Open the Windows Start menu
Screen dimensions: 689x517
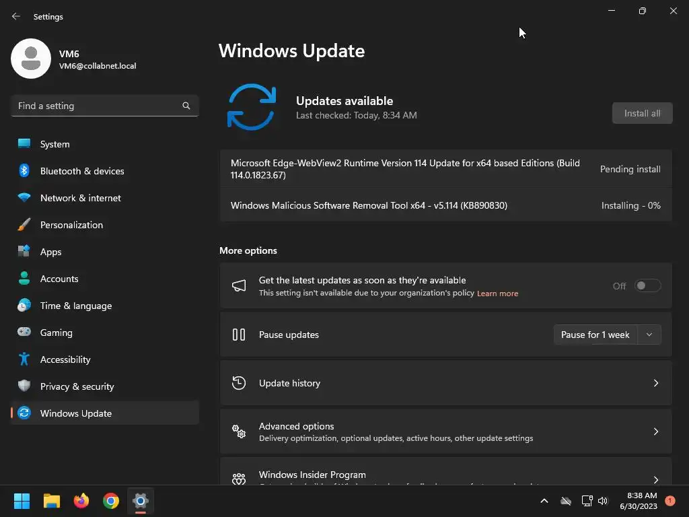(22, 501)
